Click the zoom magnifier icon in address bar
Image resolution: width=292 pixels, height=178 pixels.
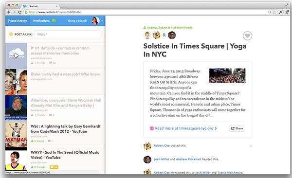point(270,12)
